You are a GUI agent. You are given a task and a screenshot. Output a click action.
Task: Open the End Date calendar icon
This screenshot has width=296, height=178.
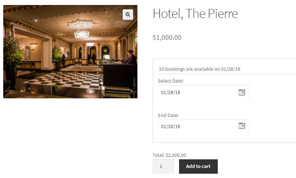click(x=242, y=126)
